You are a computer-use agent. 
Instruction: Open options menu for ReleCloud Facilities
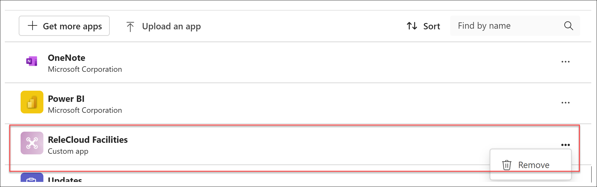point(566,144)
